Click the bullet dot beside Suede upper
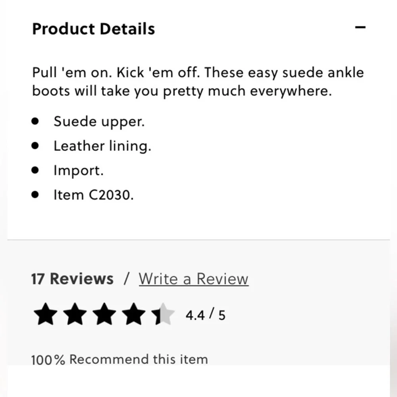The image size is (397, 397). coord(35,121)
